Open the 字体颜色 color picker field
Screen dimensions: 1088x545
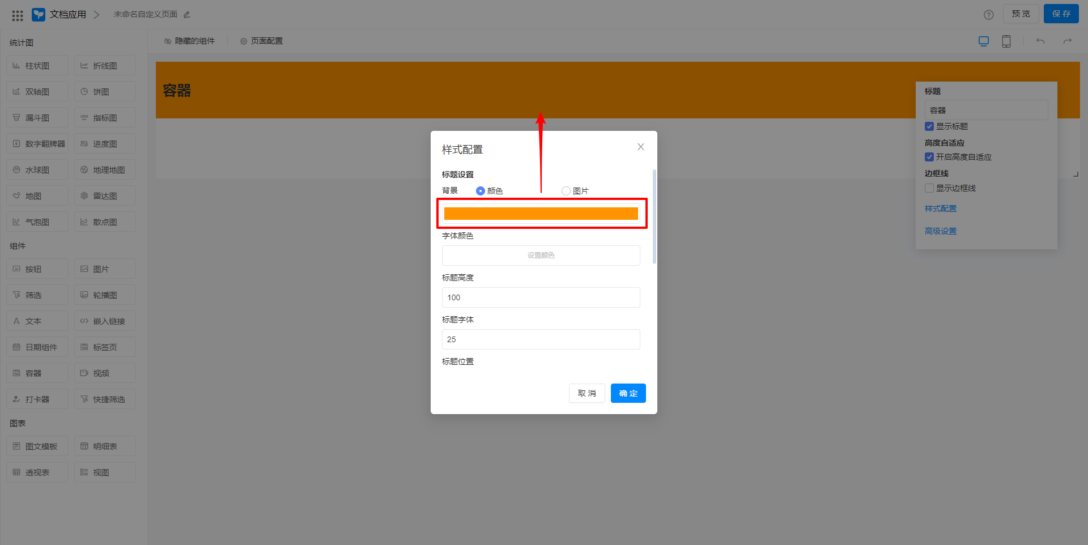(541, 256)
